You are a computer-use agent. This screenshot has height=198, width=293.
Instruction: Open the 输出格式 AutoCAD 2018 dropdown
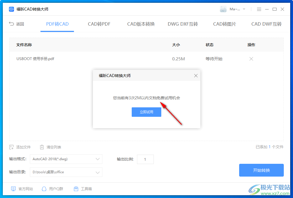66,159
